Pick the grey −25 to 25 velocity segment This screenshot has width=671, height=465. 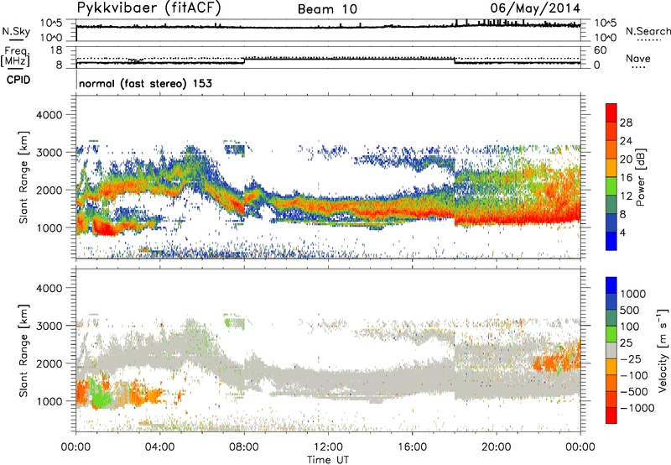click(x=611, y=351)
